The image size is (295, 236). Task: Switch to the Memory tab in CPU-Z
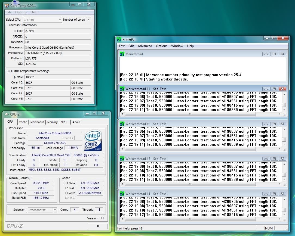click(x=52, y=122)
